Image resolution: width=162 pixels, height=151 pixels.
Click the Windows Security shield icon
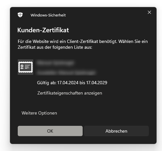tap(20, 15)
